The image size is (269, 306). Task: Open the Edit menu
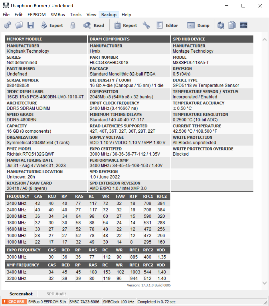(19, 15)
